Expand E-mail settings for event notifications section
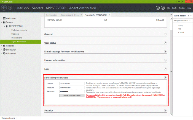Image resolution: width=193 pixels, height=120 pixels. 165,51
